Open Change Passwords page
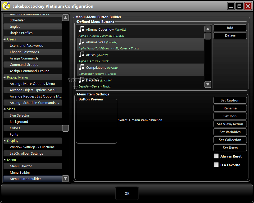Image resolution: width=254 pixels, height=203 pixels. click(x=33, y=52)
